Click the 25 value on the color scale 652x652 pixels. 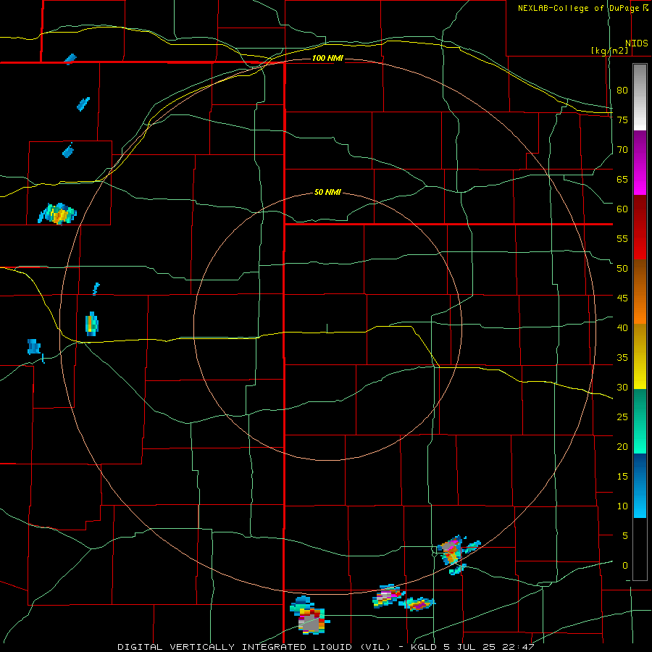tap(622, 417)
